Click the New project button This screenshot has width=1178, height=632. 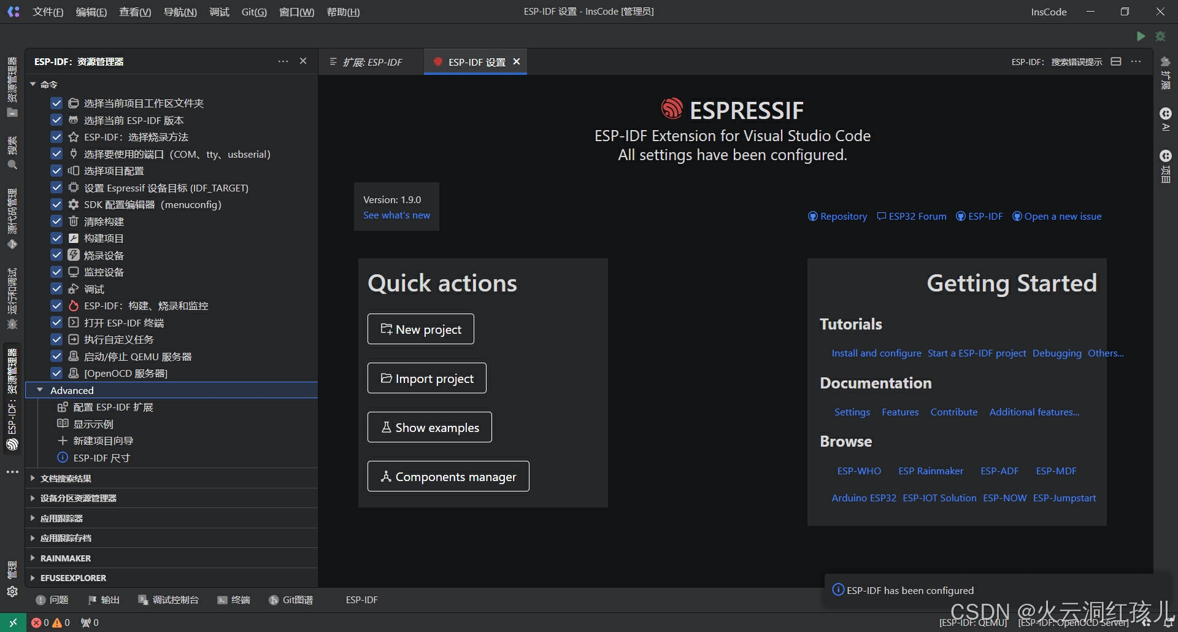[421, 329]
